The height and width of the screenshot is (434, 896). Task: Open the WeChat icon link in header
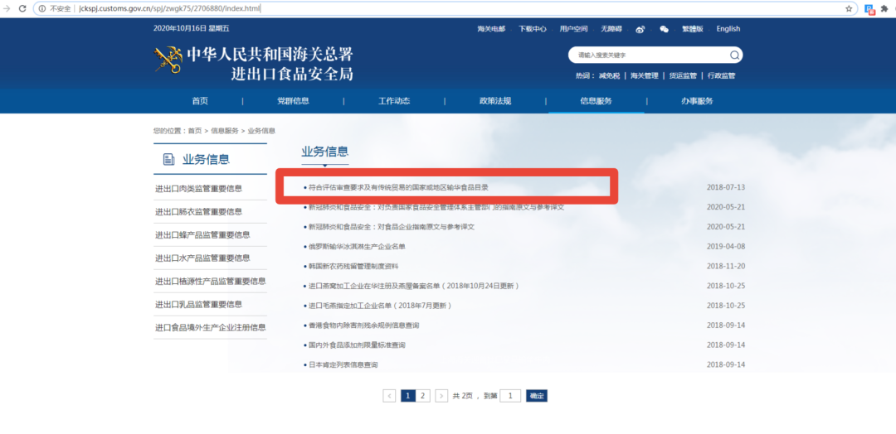click(664, 29)
